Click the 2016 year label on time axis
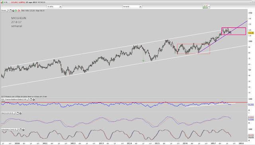Viewport: 255px width, 145px height. [185, 143]
